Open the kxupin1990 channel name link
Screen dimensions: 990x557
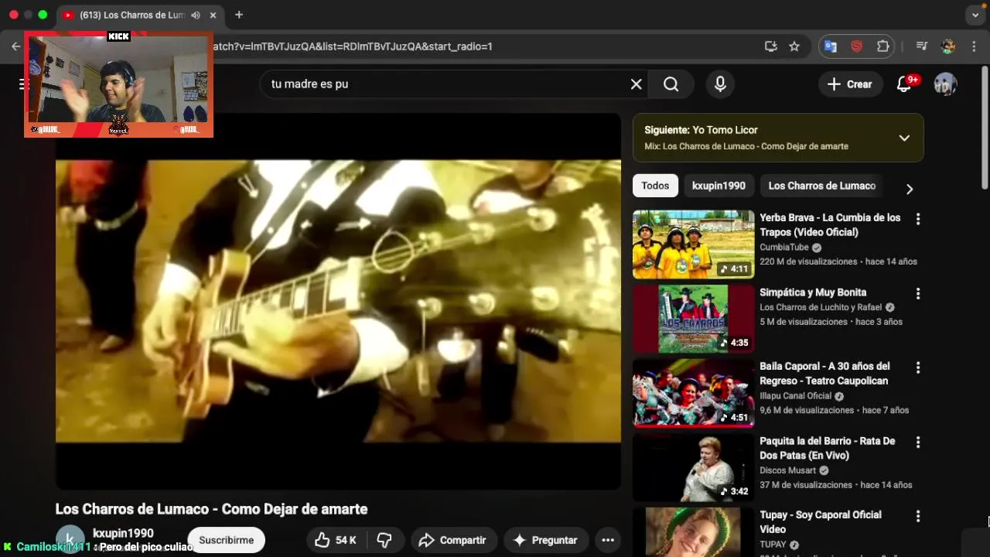[x=123, y=533]
